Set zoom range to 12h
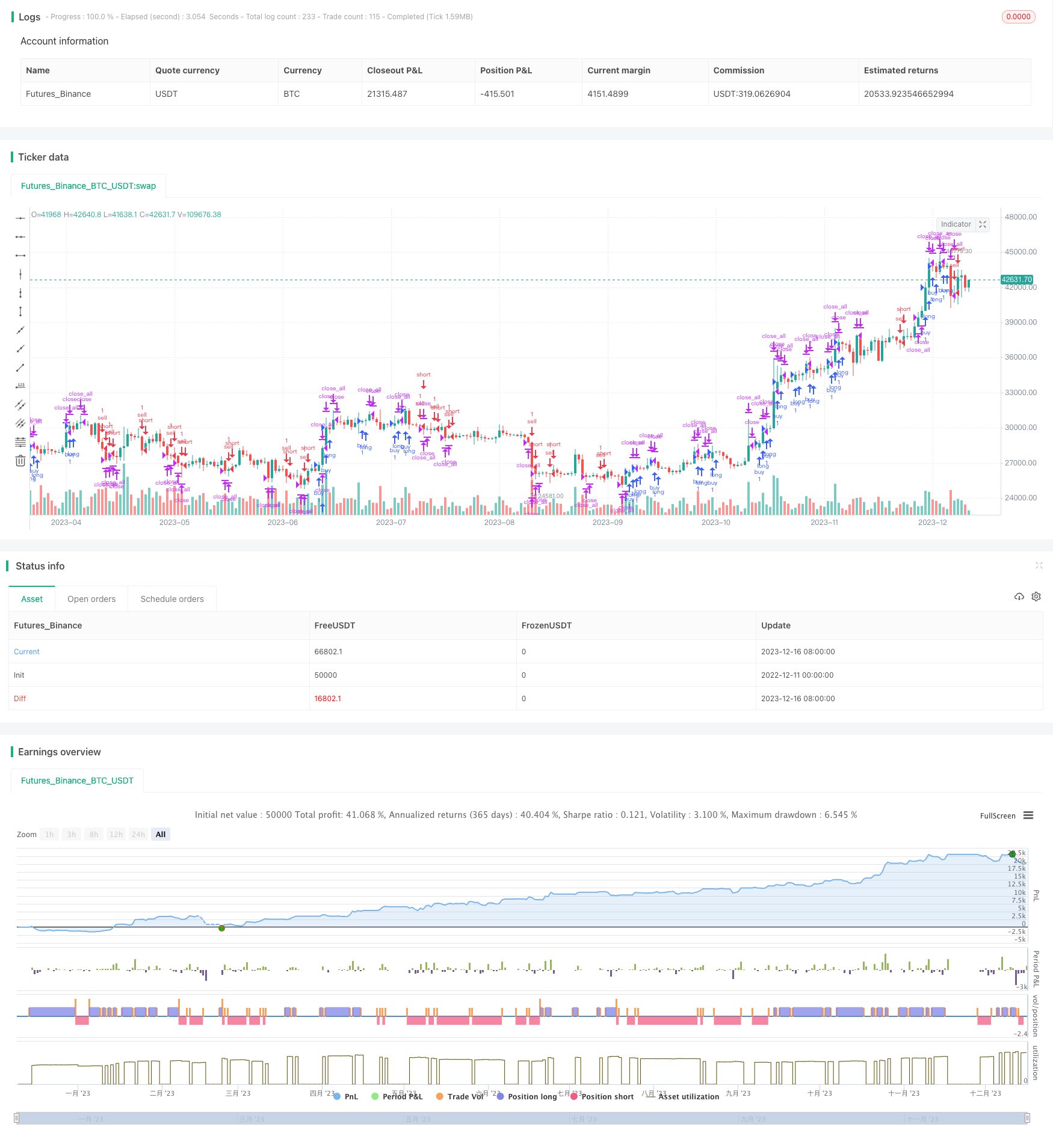Viewport: 1053px width, 1142px height. 116,835
